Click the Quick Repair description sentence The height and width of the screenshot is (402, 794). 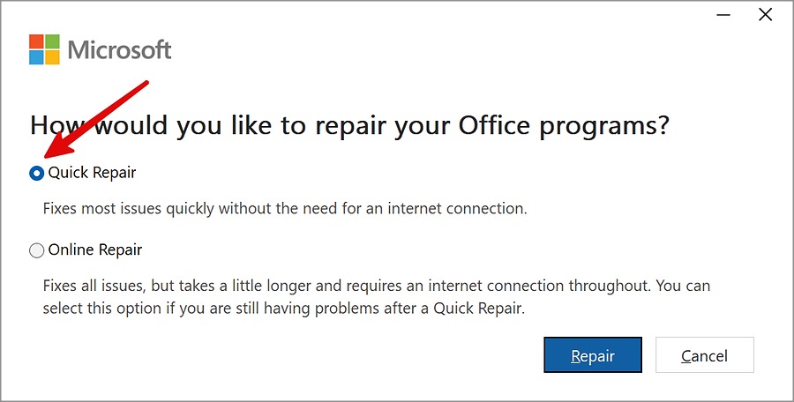pyautogui.click(x=285, y=209)
